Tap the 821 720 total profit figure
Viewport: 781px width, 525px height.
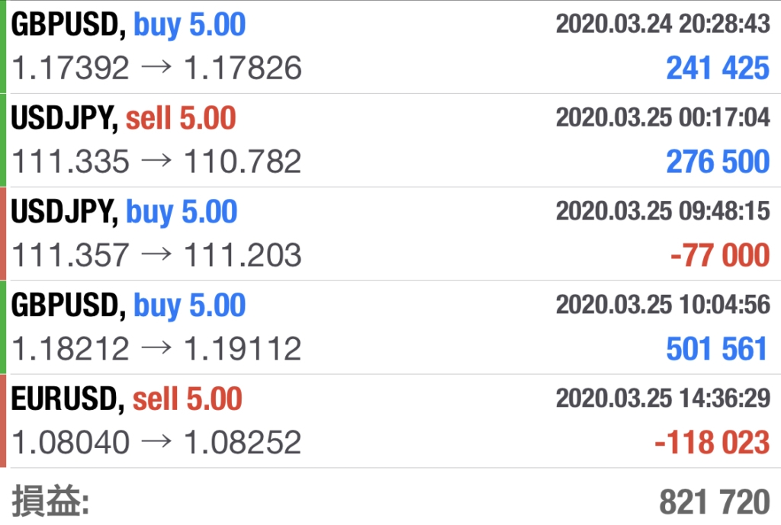click(715, 501)
